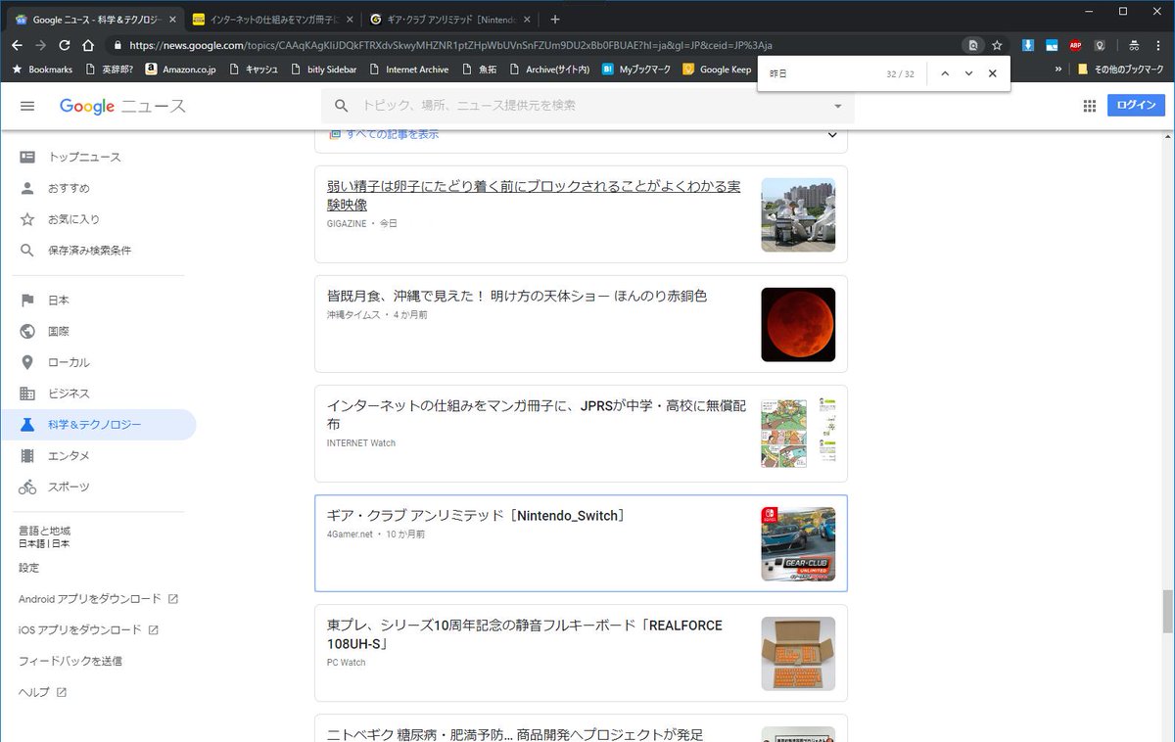Screen dimensions: 1175x742
Task: Select 科学＆テクノロジー in the sidebar
Action: (x=98, y=425)
